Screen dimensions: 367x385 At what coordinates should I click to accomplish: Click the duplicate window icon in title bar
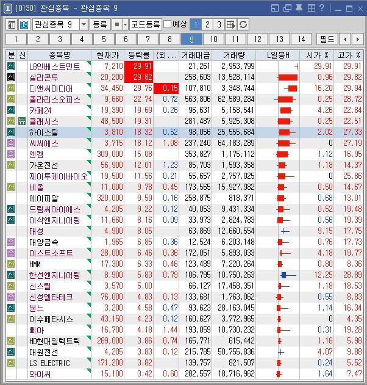[287, 9]
